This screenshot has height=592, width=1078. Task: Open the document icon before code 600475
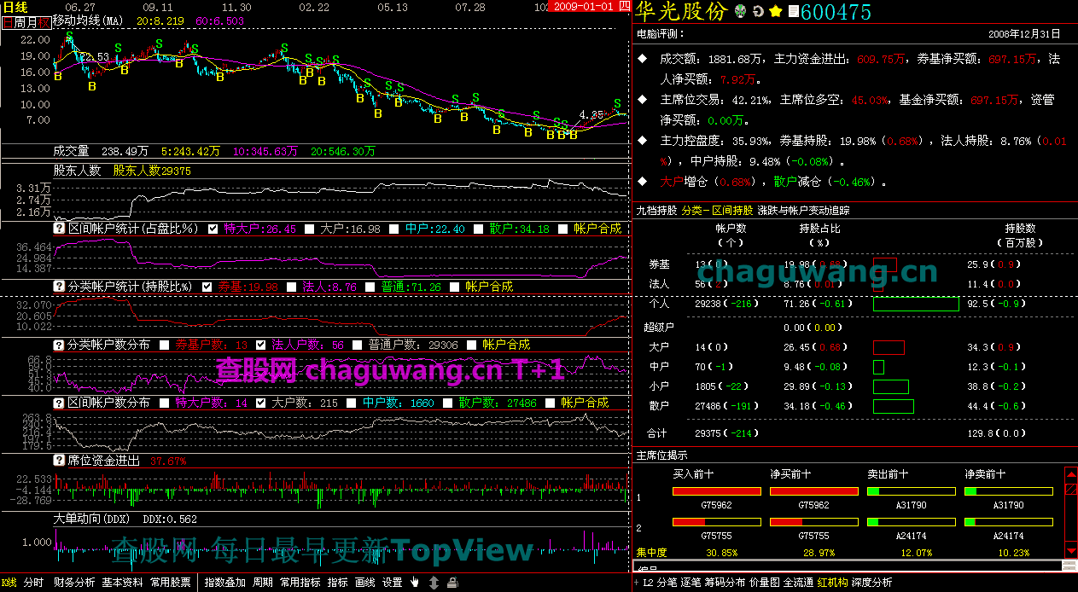(x=793, y=12)
